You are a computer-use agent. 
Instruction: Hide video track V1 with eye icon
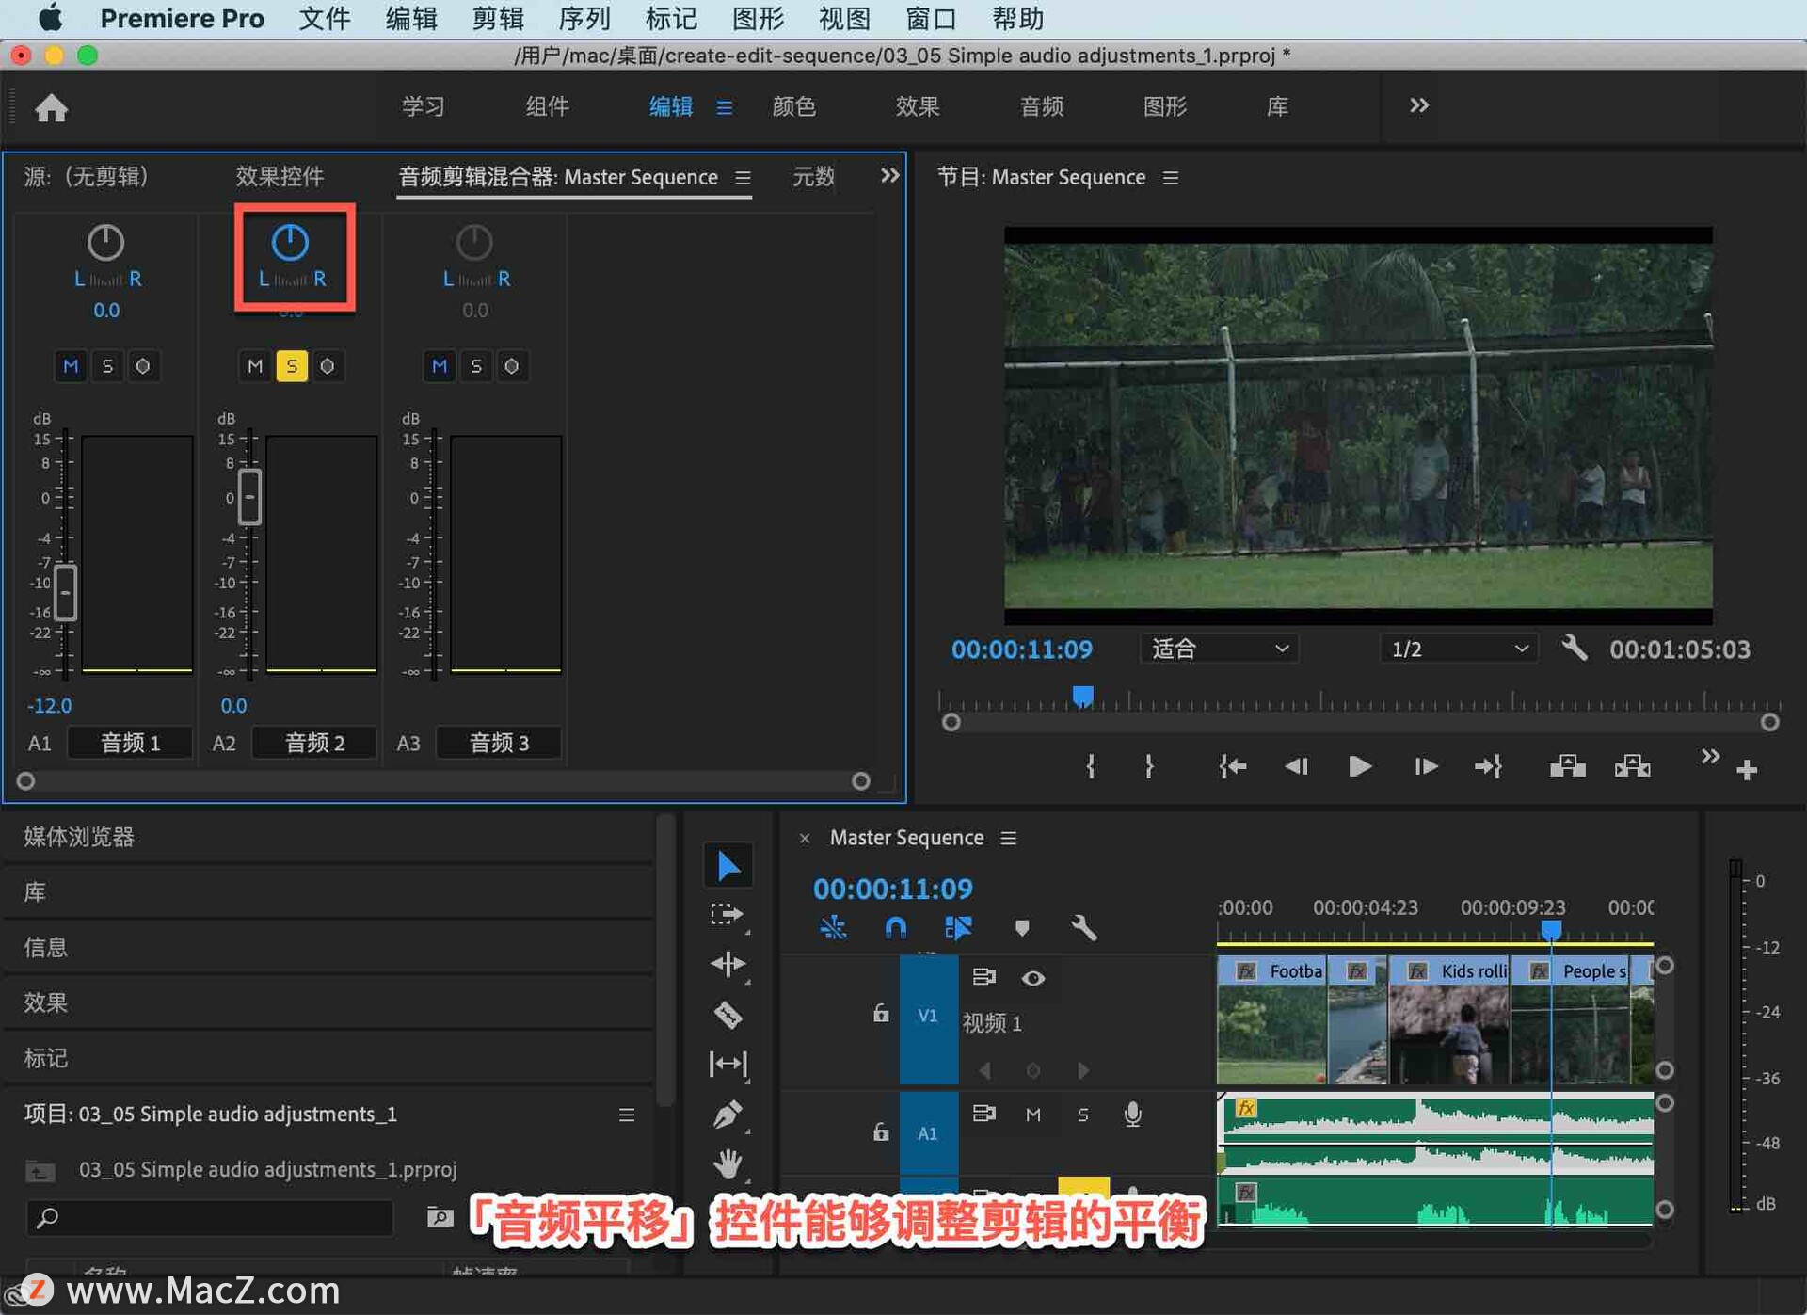pos(1032,978)
